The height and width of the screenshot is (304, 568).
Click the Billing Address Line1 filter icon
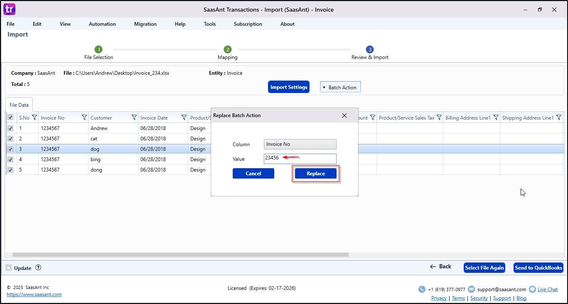point(496,118)
